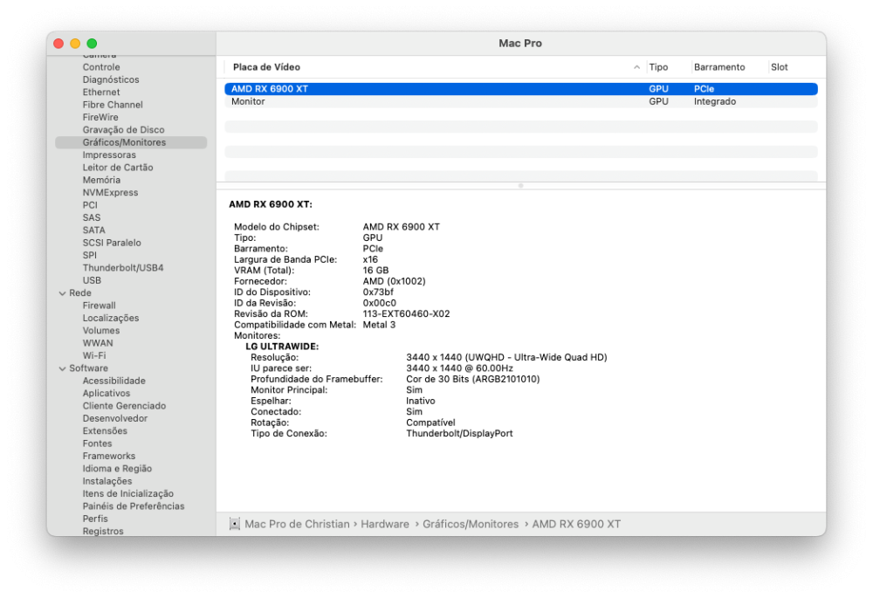Screen dimensions: 873x598
Task: Sort by Placa de Vídeo column header
Action: (266, 67)
